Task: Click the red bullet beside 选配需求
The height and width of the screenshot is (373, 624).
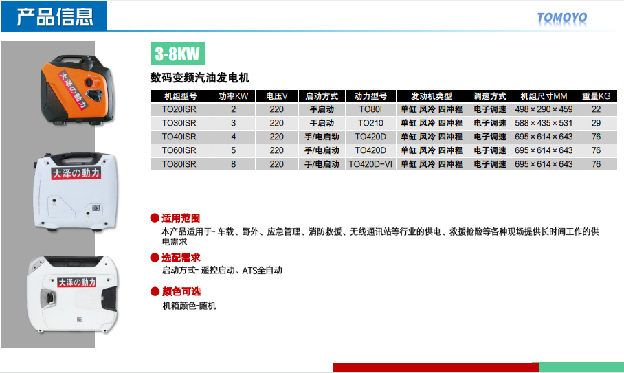Action: [155, 258]
